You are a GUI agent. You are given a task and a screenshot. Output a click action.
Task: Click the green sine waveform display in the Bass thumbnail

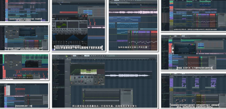(61, 25)
